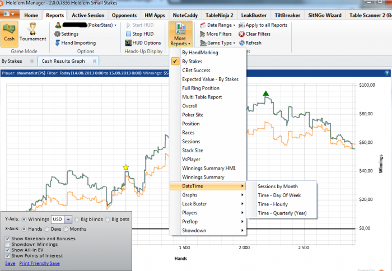Select CBet Success report
This screenshot has width=392, height=271.
196,70
